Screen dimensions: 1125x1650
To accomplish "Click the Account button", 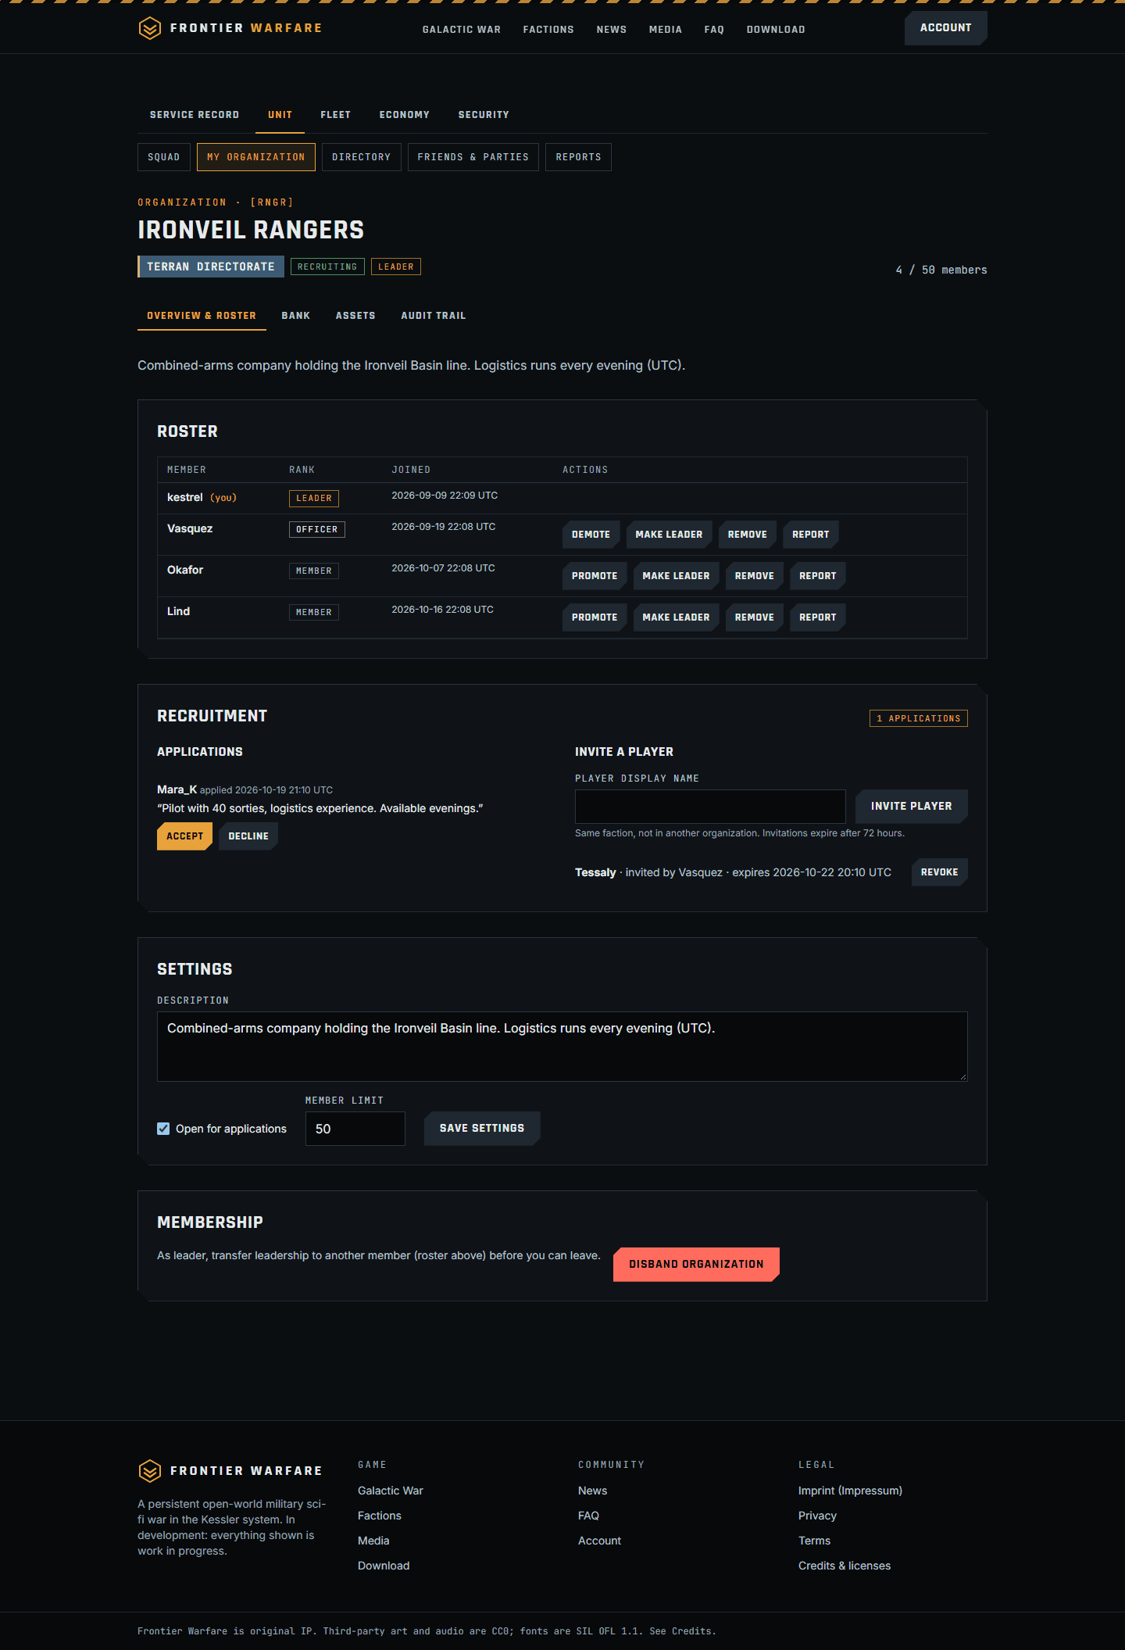I will pos(946,28).
